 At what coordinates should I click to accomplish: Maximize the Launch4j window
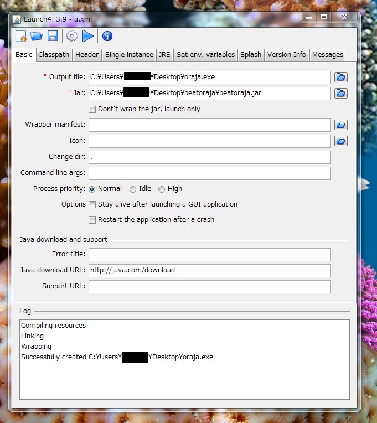point(324,17)
